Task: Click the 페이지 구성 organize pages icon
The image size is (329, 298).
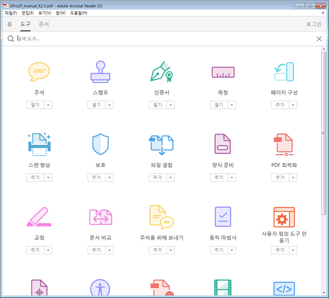Action: coord(284,72)
